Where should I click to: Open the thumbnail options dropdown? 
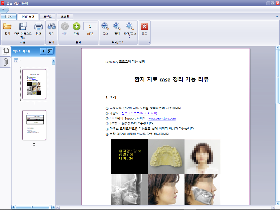click(x=17, y=60)
